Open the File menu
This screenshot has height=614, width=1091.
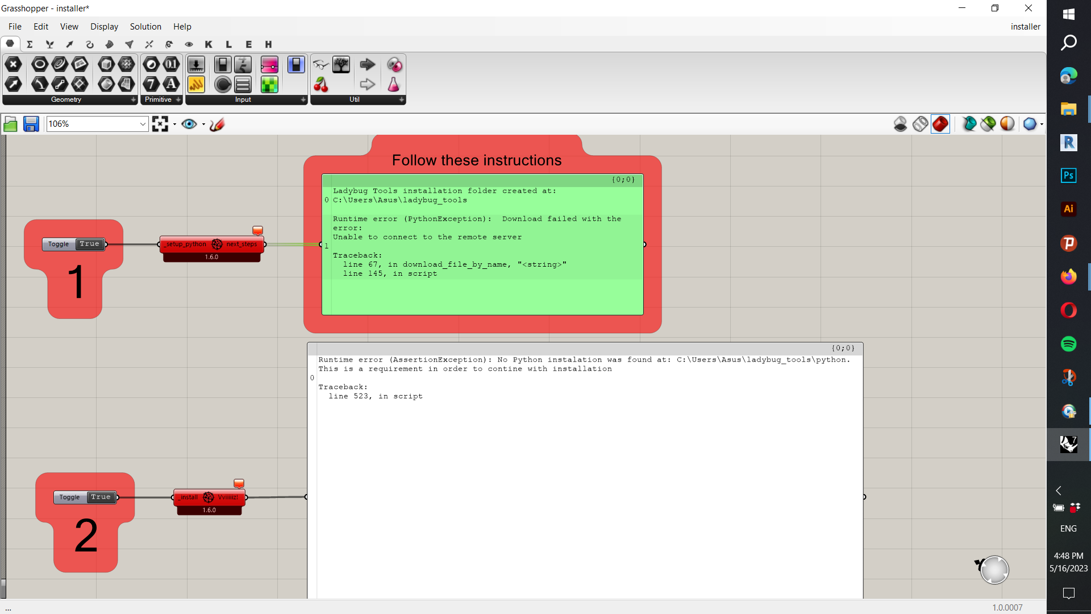click(x=15, y=27)
